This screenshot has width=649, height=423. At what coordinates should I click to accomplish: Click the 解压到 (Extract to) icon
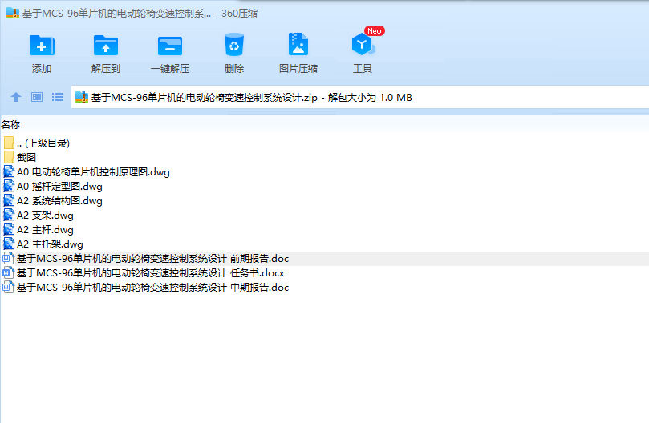coord(106,45)
